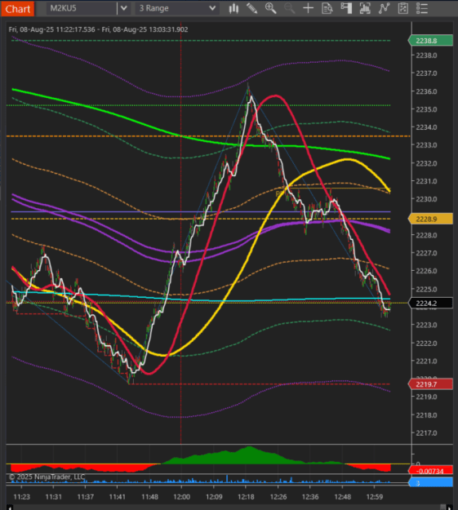Viewport: 458px width, 510px height.
Task: Click the greyed Zoom Out magnifier icon
Action: point(289,8)
